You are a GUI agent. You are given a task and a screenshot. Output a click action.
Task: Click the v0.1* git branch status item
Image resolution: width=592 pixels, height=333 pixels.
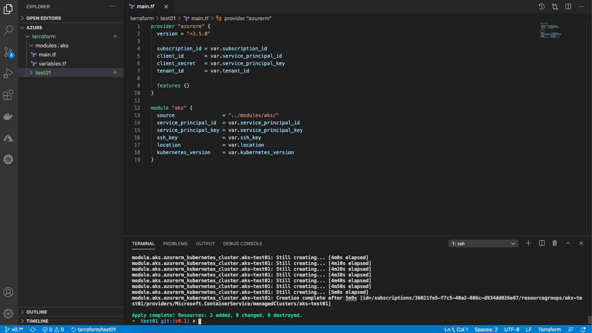[x=14, y=329]
